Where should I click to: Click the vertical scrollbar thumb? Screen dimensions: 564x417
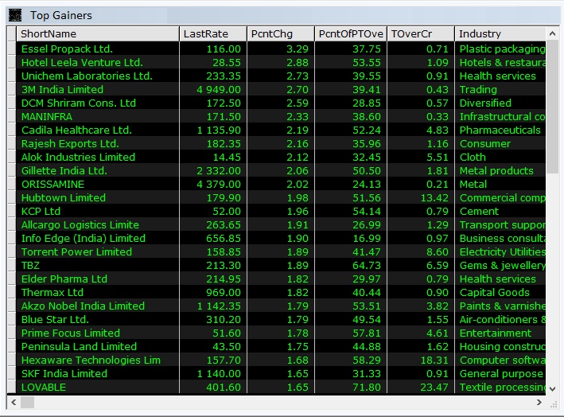point(553,103)
